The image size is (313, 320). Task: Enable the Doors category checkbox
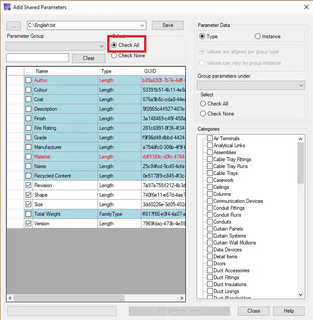click(210, 264)
